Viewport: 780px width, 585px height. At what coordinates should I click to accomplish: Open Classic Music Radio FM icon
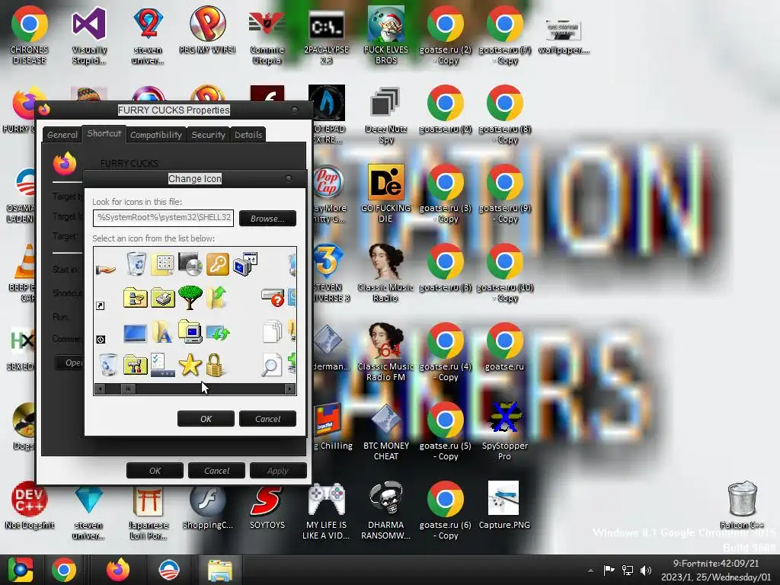[x=385, y=352]
